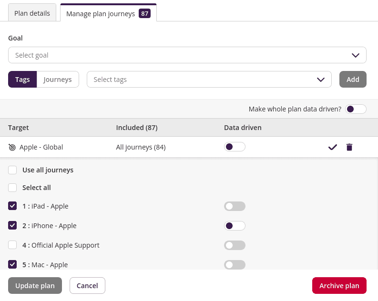Image resolution: width=378 pixels, height=301 pixels.
Task: Click the 4 : Official Apple Support label
Action: coord(61,245)
